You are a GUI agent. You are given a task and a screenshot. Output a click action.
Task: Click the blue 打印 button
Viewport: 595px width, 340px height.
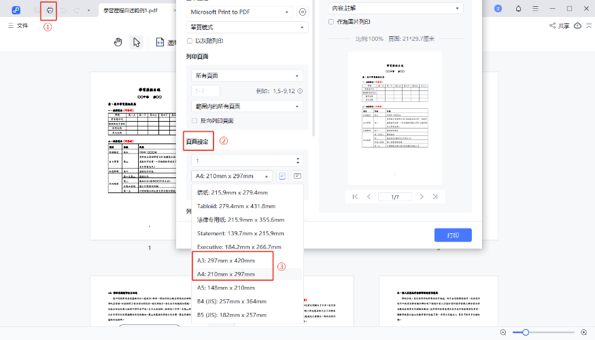click(453, 235)
